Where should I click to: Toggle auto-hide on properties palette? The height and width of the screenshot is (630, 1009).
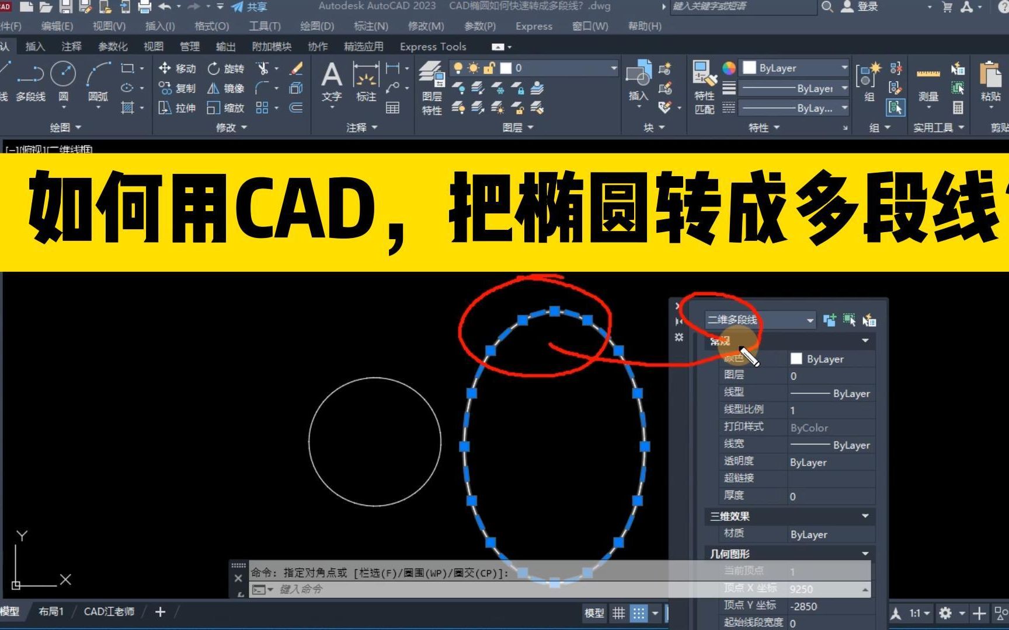(679, 321)
